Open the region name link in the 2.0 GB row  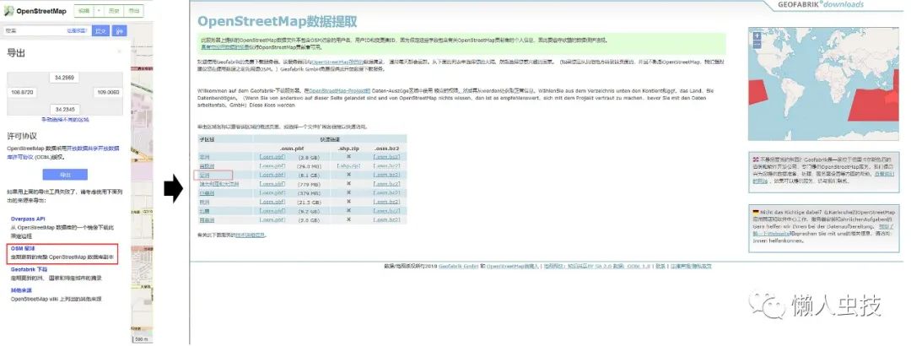[x=207, y=219]
